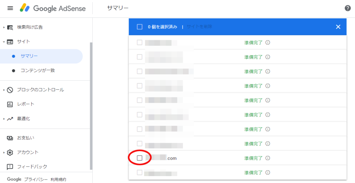The width and height of the screenshot is (355, 183).
Task: Click the フィードバック feedback icon
Action: point(10,167)
